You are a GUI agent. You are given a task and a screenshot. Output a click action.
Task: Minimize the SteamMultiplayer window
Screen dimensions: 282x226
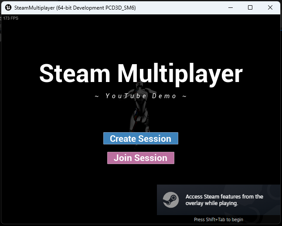pyautogui.click(x=231, y=7)
